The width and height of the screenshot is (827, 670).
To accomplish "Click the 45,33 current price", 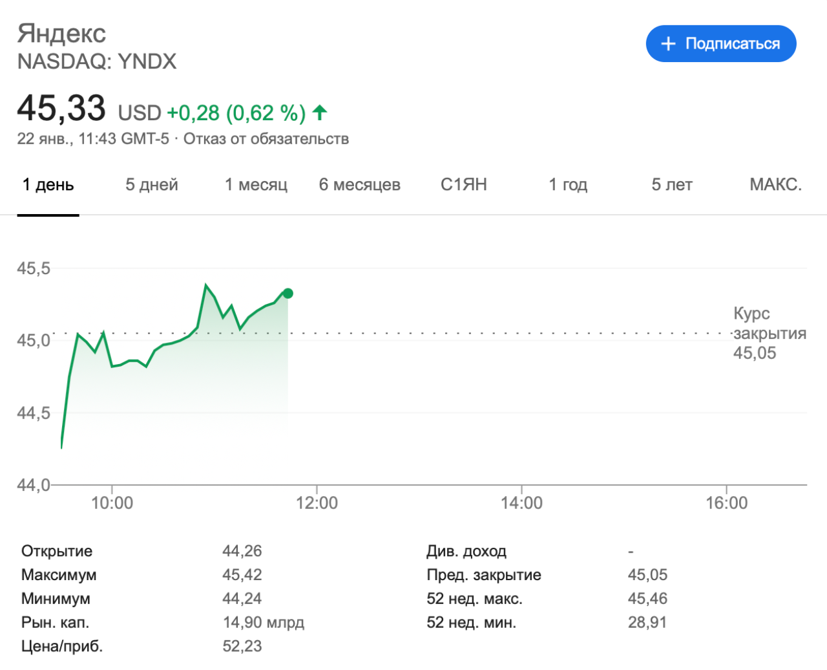I will (61, 108).
